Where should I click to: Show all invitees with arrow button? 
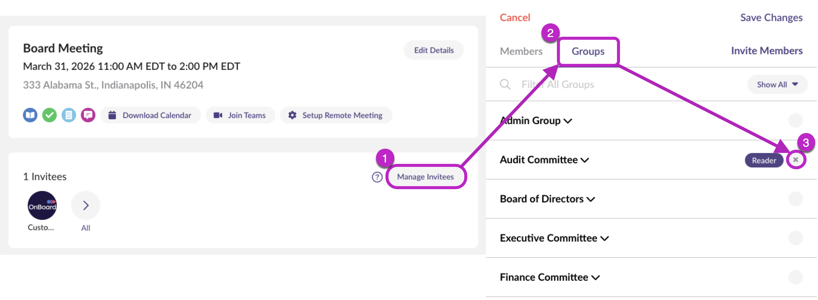coord(85,206)
